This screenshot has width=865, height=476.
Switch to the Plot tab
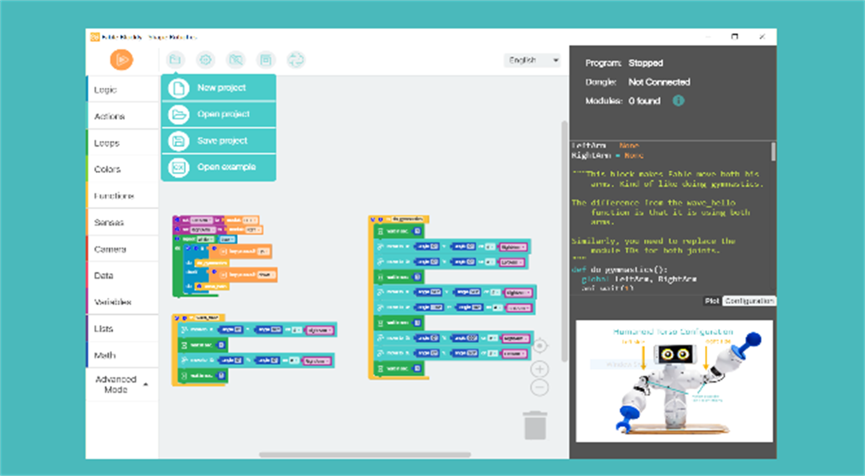(712, 301)
